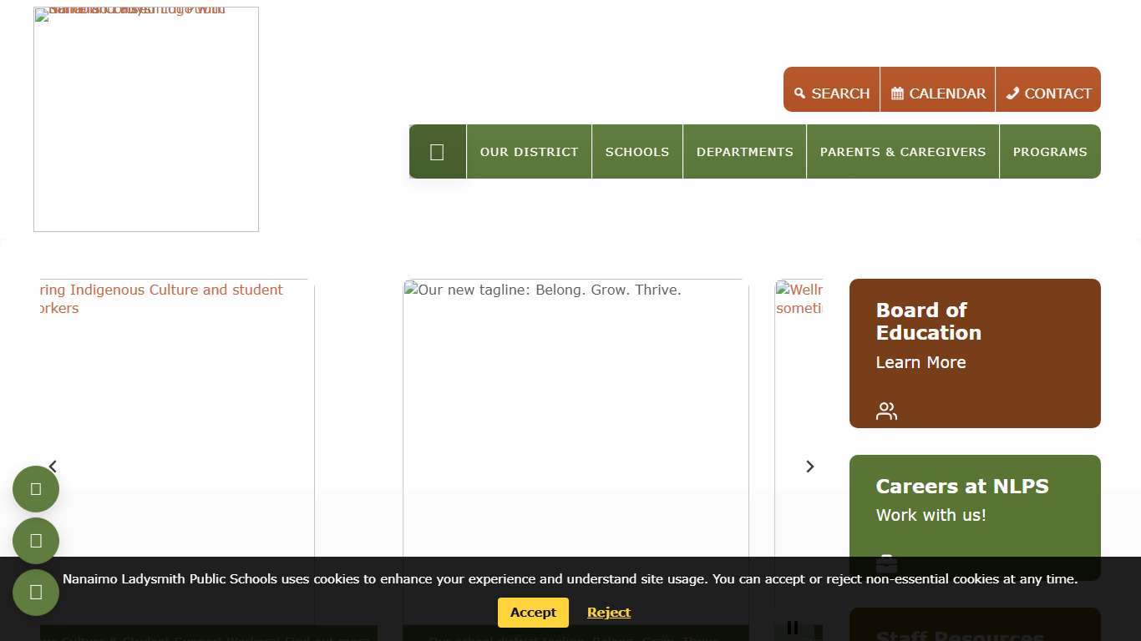Click the briefcase icon in the Careers card
The image size is (1141, 641).
[886, 563]
